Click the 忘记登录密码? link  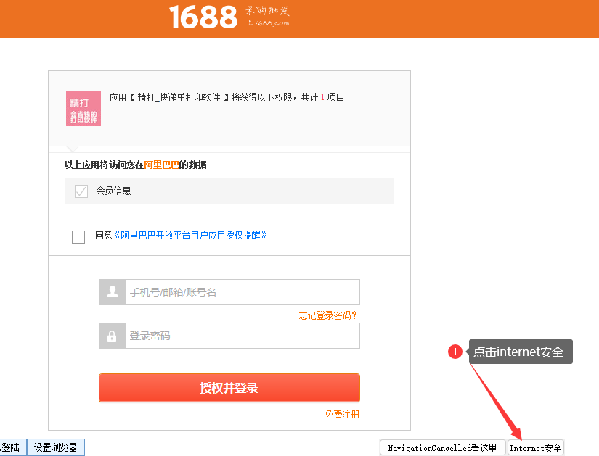[328, 315]
